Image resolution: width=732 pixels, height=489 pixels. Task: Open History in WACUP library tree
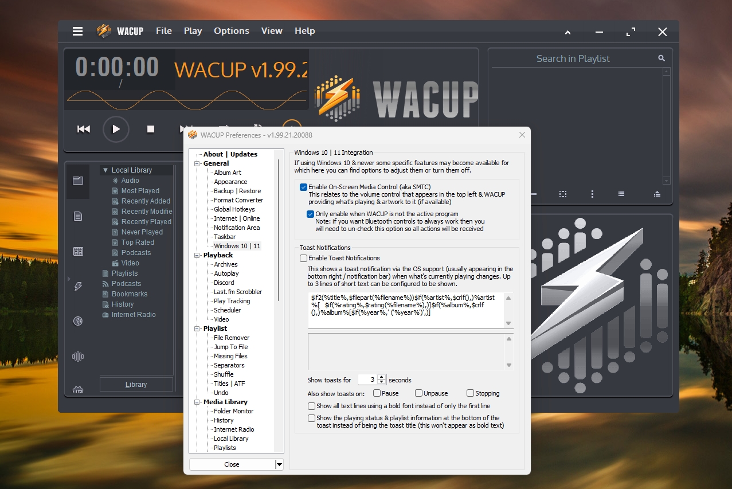coord(123,304)
